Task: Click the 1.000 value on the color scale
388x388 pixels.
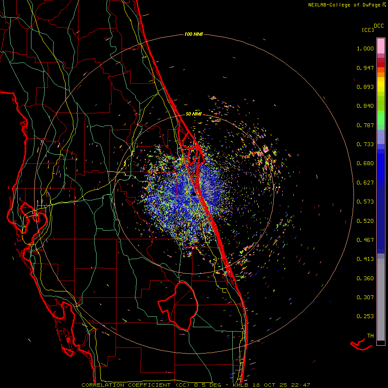Action: (365, 48)
